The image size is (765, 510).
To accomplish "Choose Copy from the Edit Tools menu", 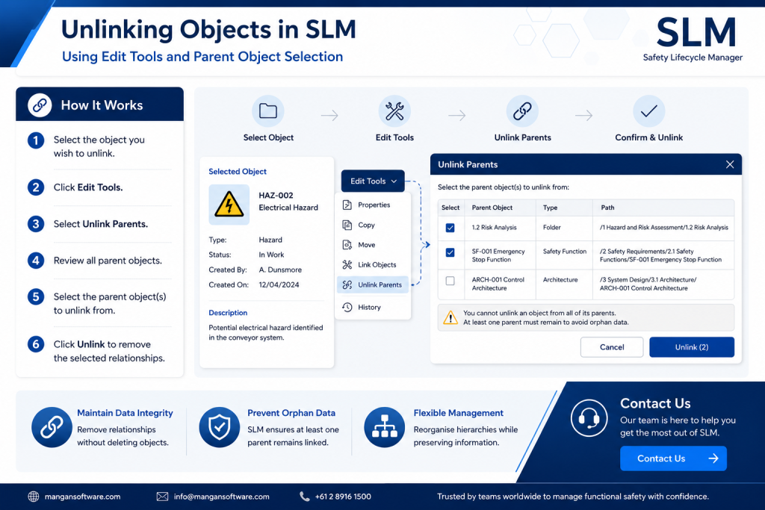I will tap(373, 225).
